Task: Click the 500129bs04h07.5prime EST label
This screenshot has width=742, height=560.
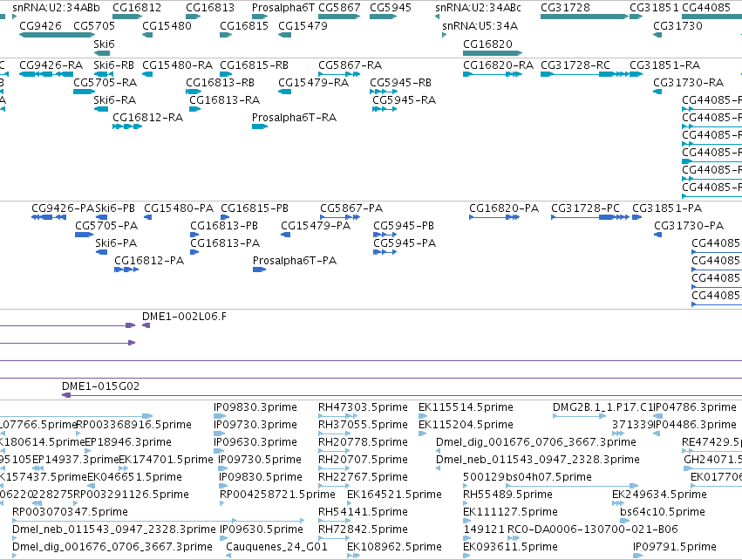Action: coord(528,477)
